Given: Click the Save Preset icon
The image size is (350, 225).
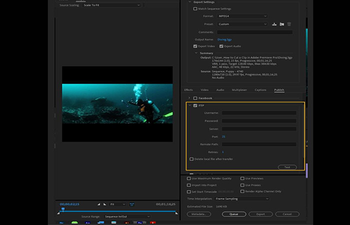Looking at the screenshot, I should pyautogui.click(x=274, y=24).
